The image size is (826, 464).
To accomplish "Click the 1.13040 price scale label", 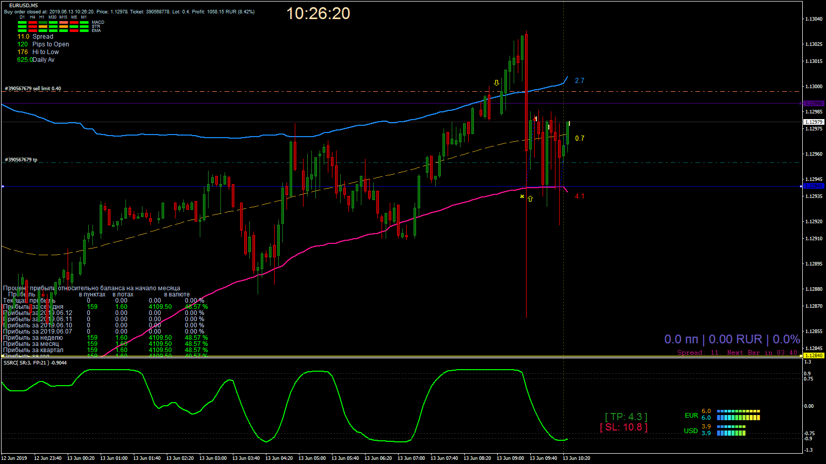I will [x=814, y=19].
